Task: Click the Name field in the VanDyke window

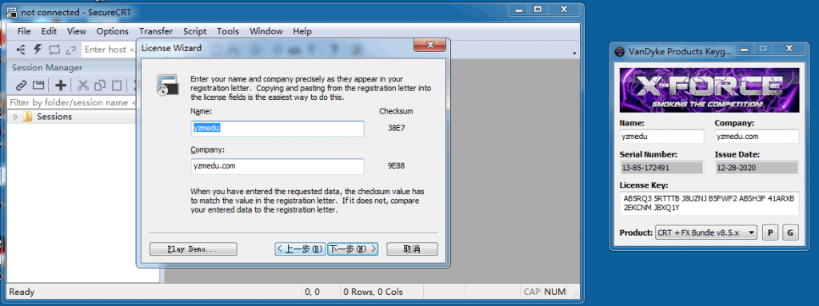Action: (x=661, y=137)
